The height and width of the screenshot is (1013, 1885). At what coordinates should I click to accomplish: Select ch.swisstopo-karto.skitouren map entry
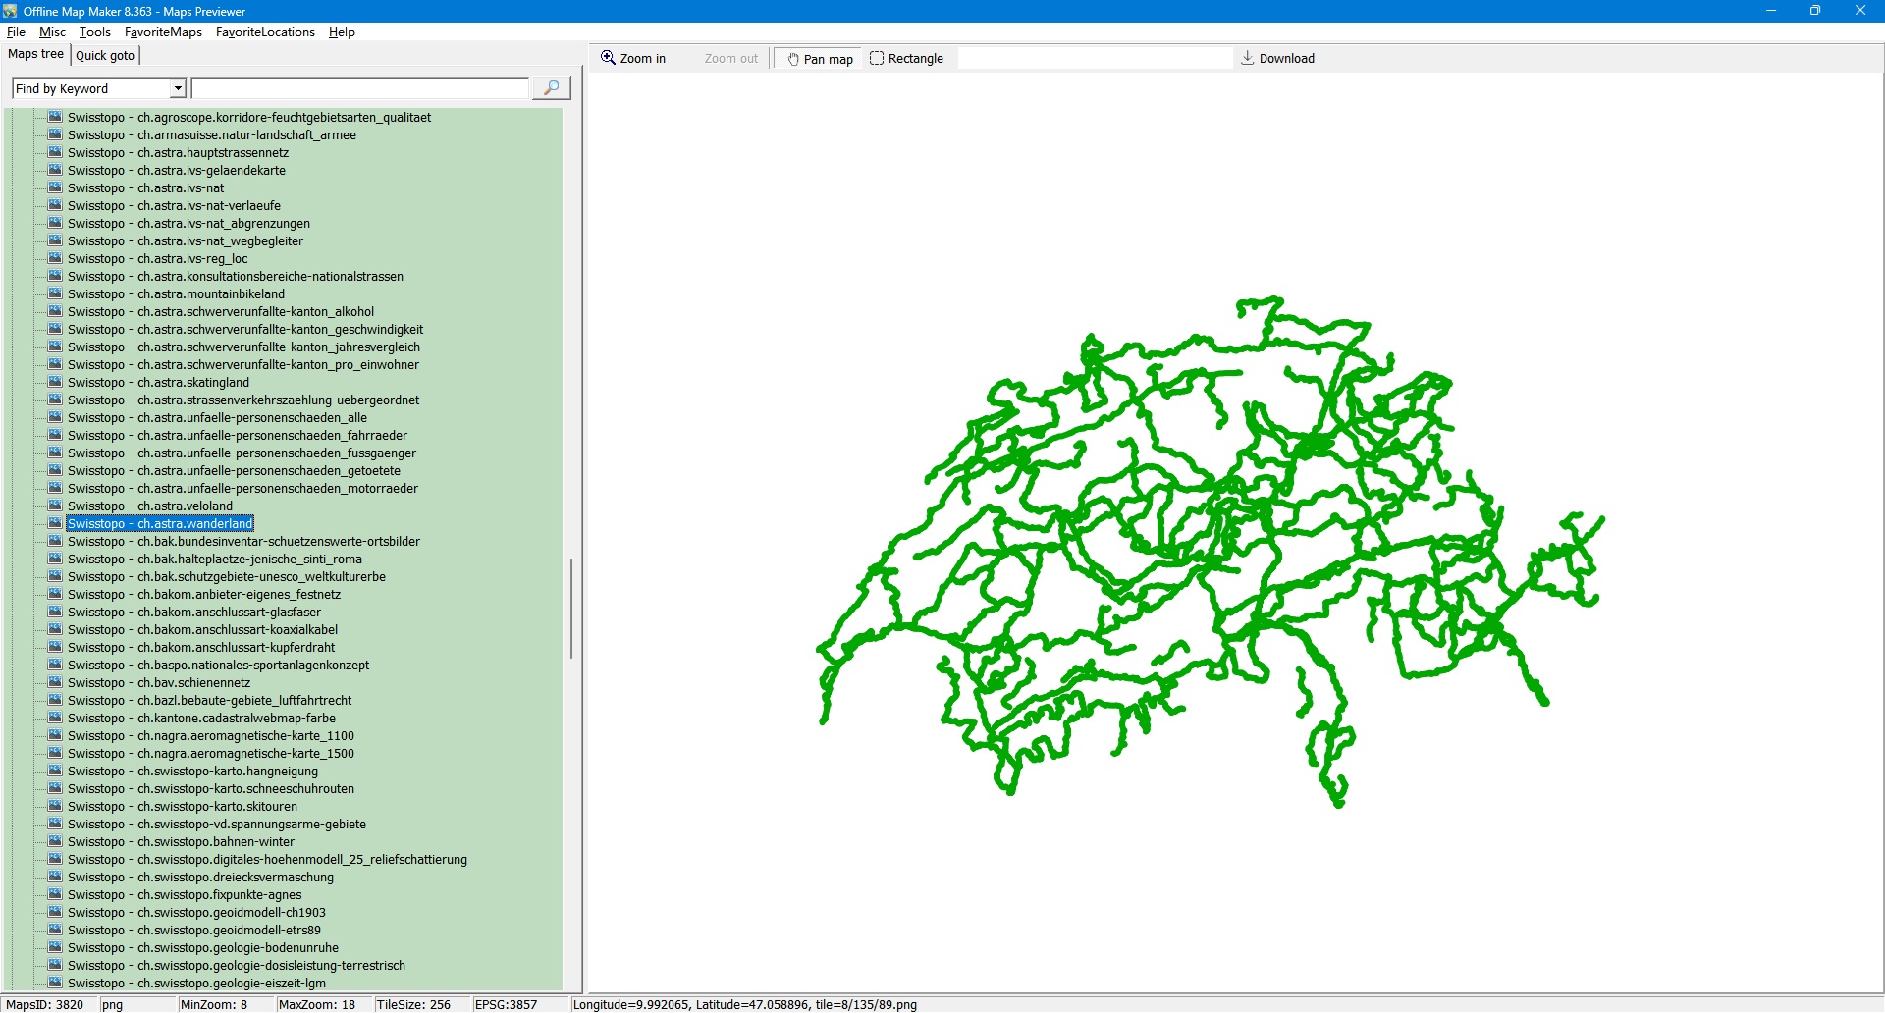pos(217,806)
